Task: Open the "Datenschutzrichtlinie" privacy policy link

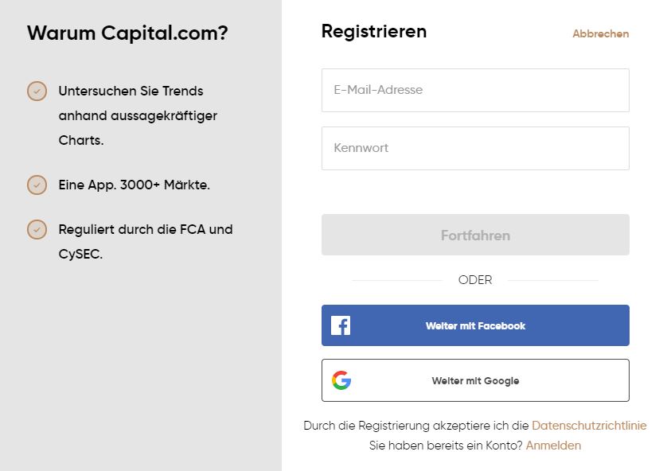Action: [589, 426]
